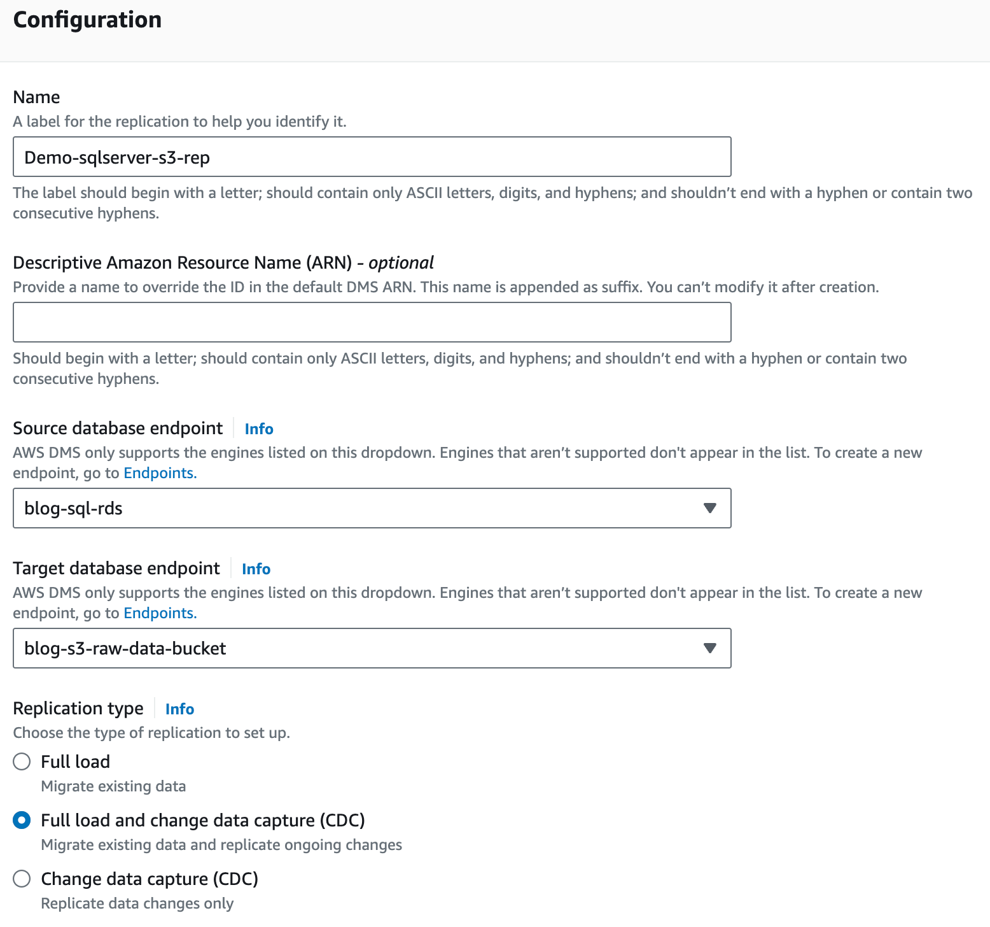Open Info link next to Source database endpoint
Image resolution: width=990 pixels, height=927 pixels.
tap(258, 428)
